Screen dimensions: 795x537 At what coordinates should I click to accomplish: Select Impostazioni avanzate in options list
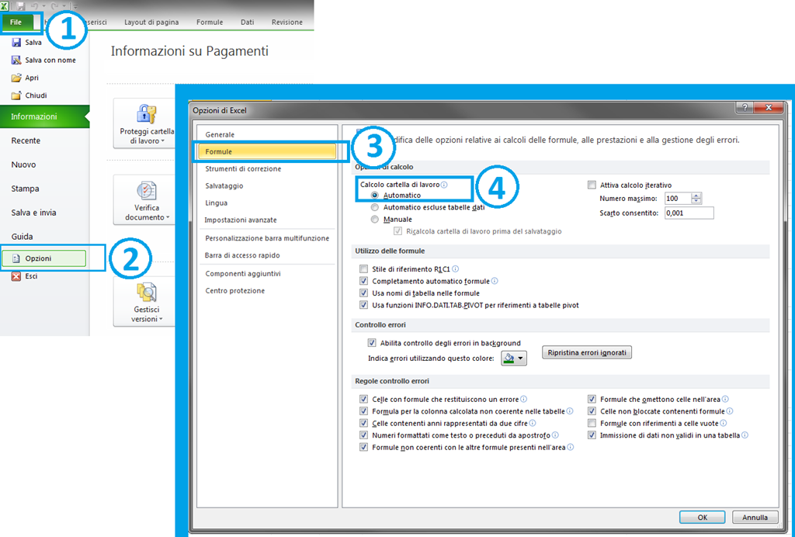[x=241, y=220]
